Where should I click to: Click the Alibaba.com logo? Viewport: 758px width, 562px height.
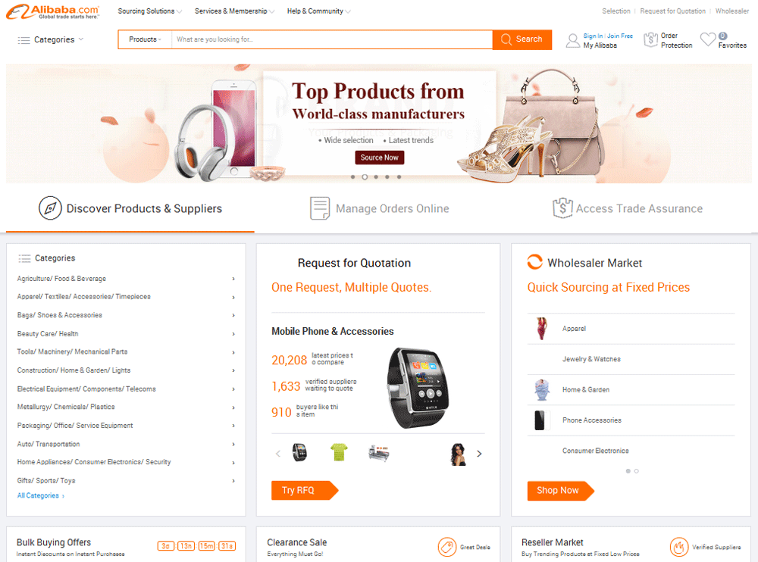[x=53, y=11]
